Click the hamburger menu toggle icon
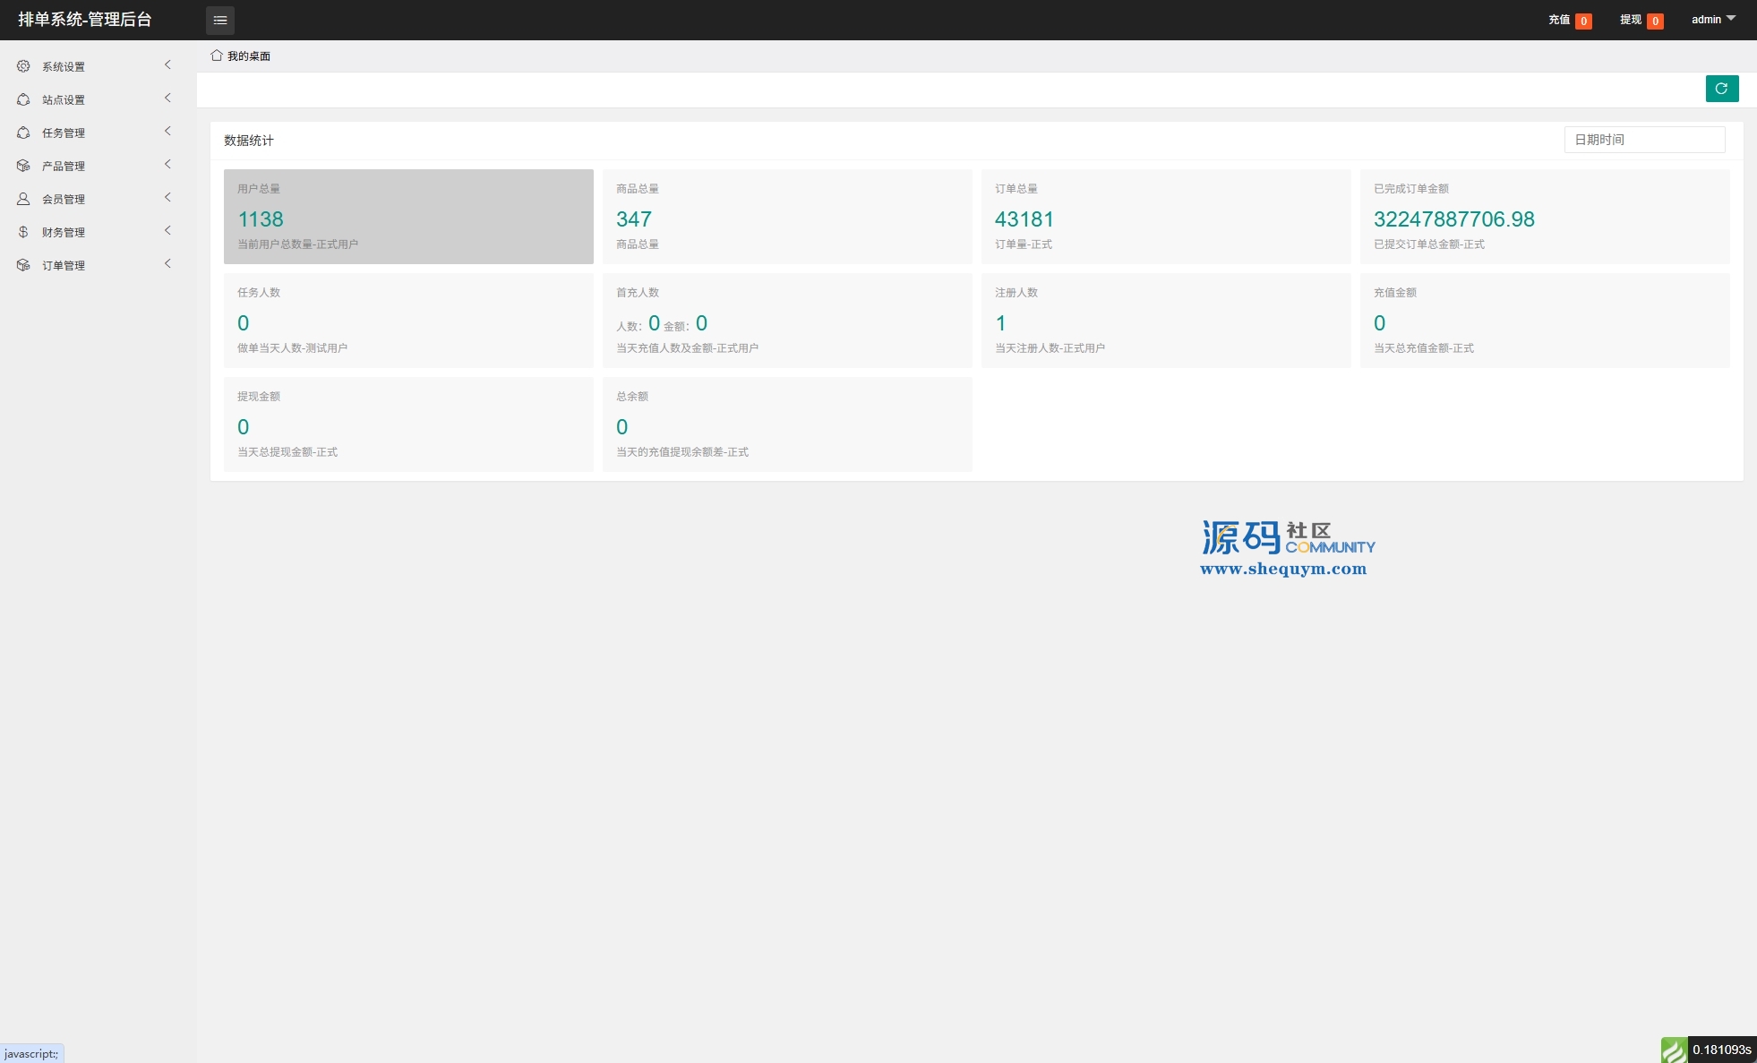This screenshot has width=1757, height=1063. tap(219, 20)
